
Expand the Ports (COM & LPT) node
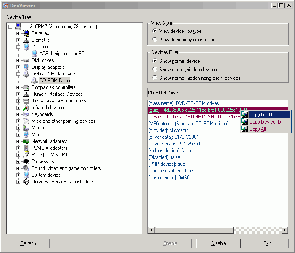click(18, 155)
